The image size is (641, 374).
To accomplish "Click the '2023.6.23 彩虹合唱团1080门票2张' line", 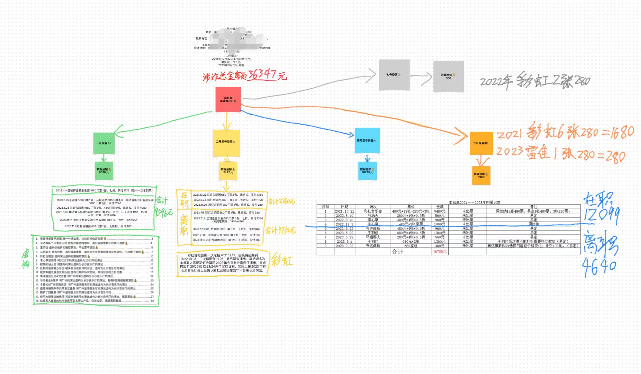I will [x=102, y=208].
